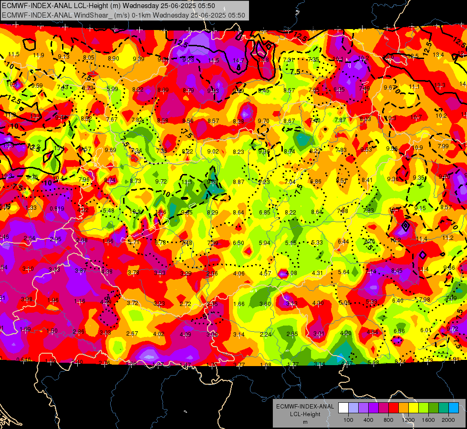The width and height of the screenshot is (467, 429).
Task: Click the wind shear value '2.24'
Action: [265, 334]
